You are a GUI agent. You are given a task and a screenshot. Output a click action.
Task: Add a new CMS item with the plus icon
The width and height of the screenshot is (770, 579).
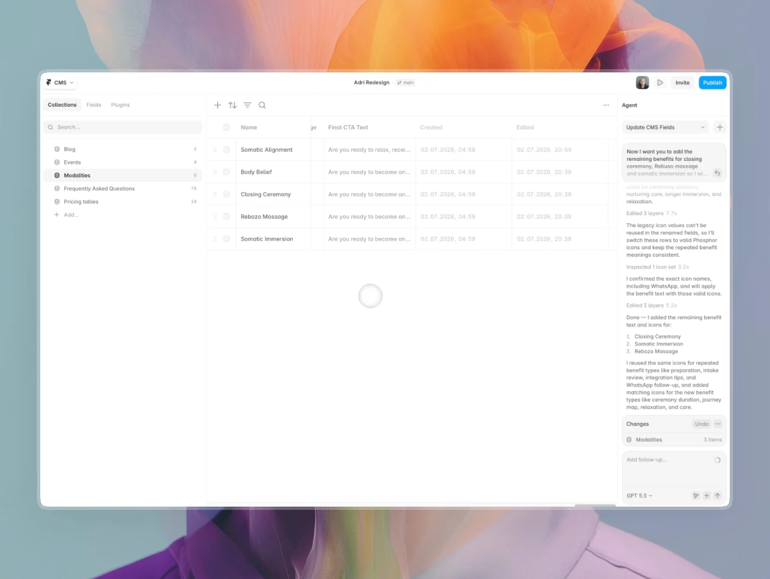pos(217,105)
